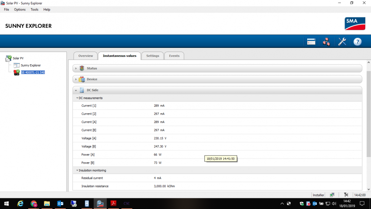Expand the Device section
Image resolution: width=371 pixels, height=209 pixels.
(x=76, y=79)
